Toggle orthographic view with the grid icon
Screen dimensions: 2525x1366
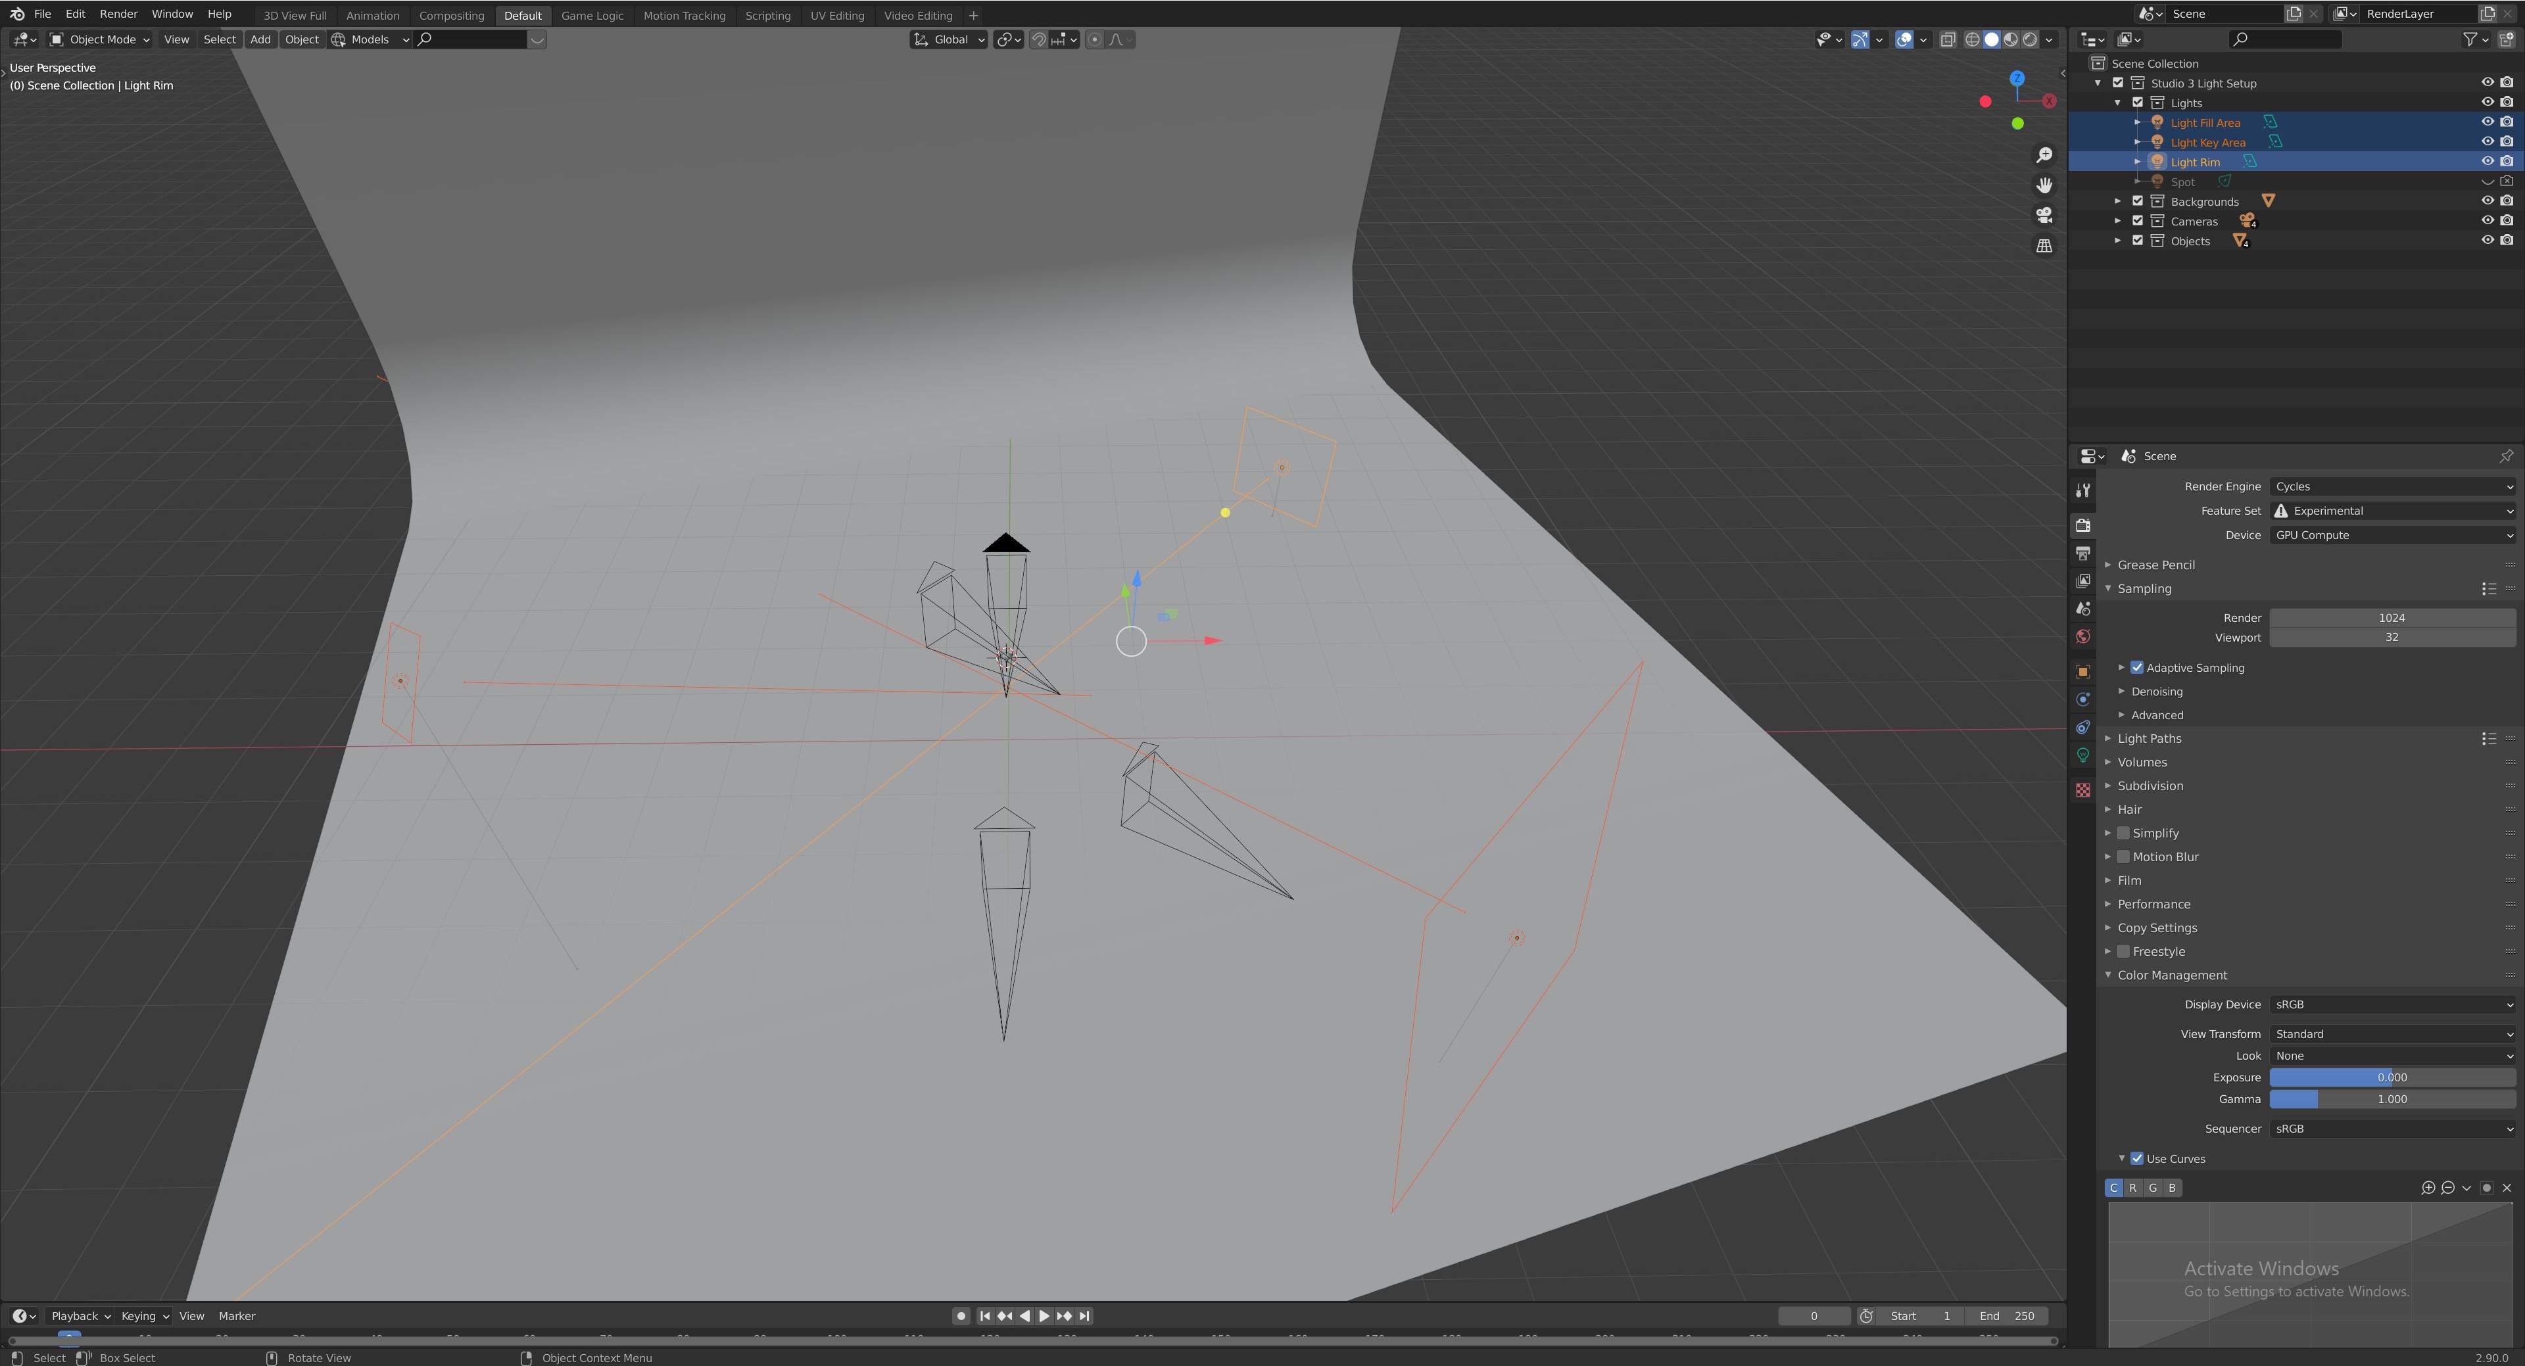pyautogui.click(x=2044, y=246)
